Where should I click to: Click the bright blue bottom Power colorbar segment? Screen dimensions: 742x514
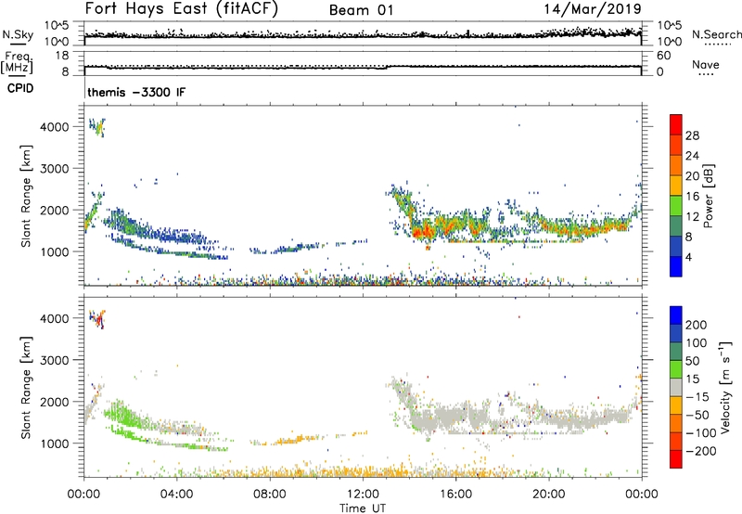tap(676, 266)
